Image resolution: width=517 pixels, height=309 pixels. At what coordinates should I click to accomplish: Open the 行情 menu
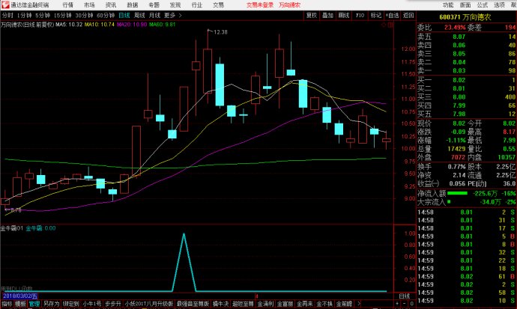68,5
